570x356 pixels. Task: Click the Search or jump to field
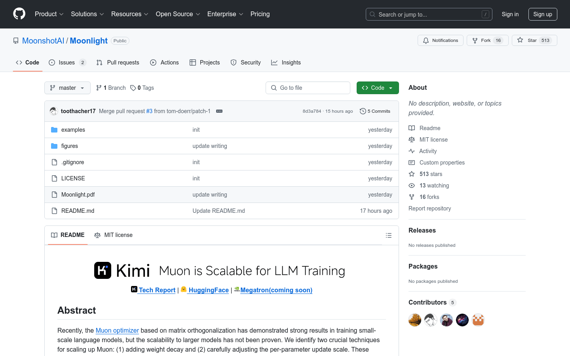pos(429,14)
